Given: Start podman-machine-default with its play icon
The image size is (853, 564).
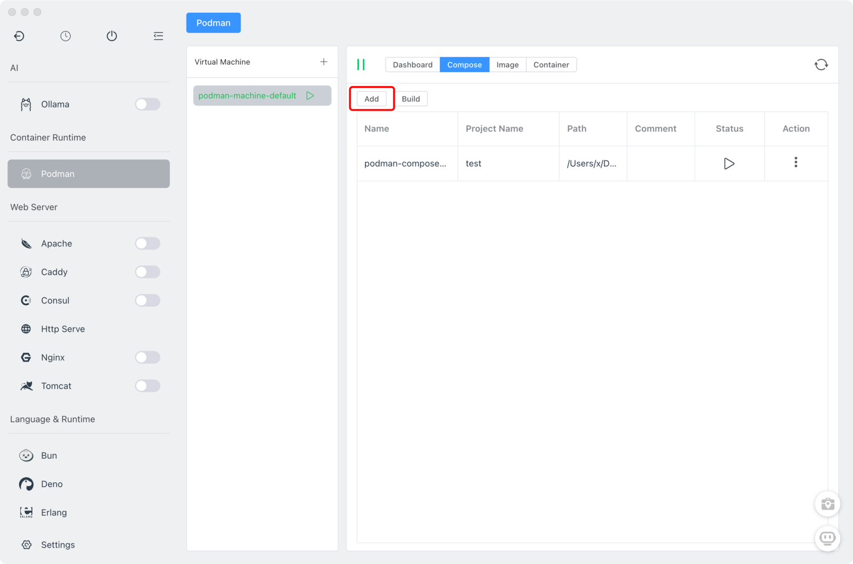Looking at the screenshot, I should (310, 96).
